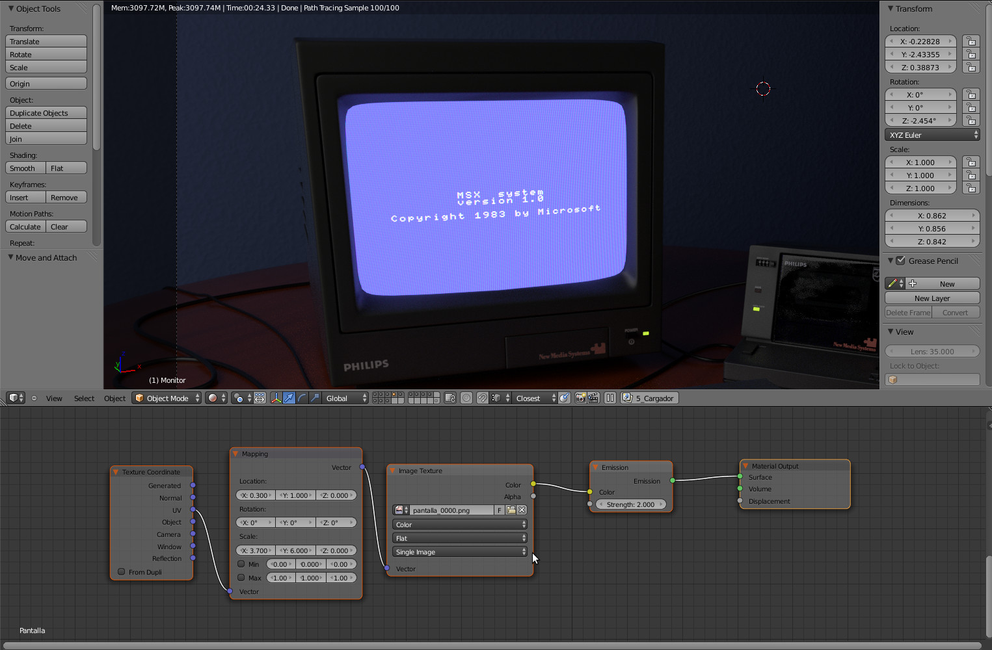
Task: Open the Single Image source dropdown
Action: [460, 552]
